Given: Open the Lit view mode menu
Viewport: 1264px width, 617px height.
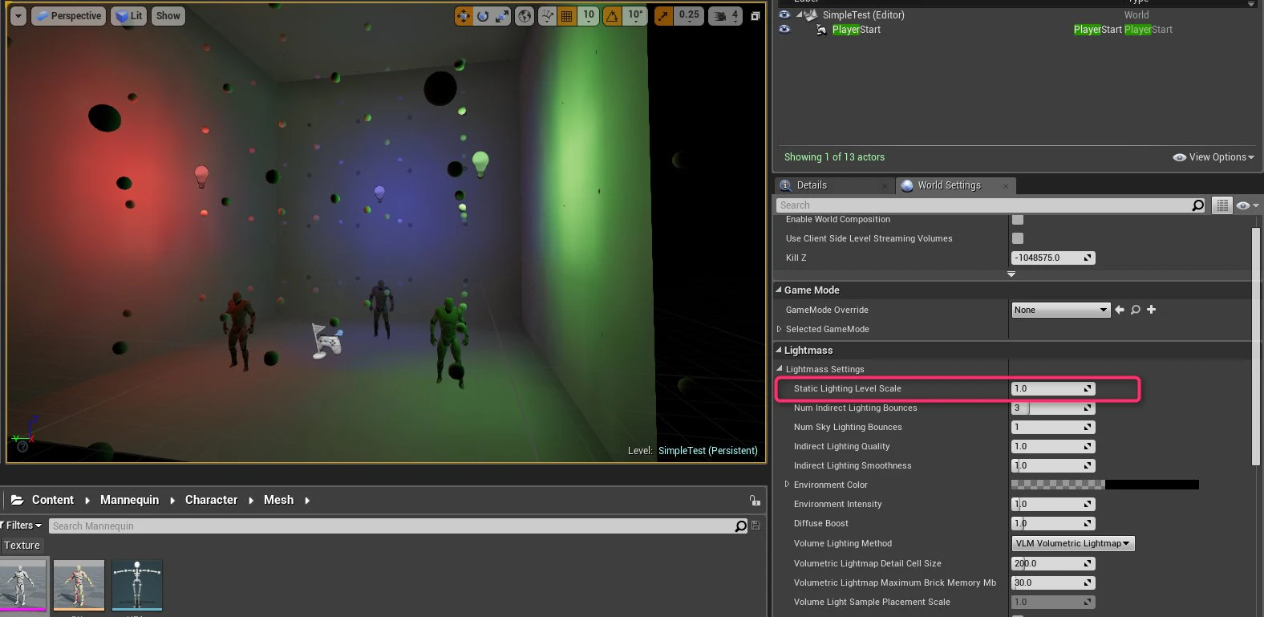Looking at the screenshot, I should coord(128,16).
